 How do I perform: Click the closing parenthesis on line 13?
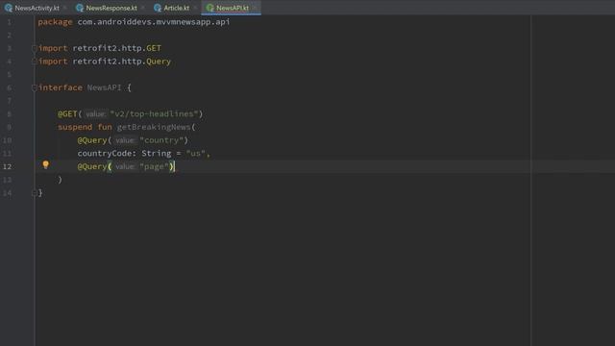(60, 180)
